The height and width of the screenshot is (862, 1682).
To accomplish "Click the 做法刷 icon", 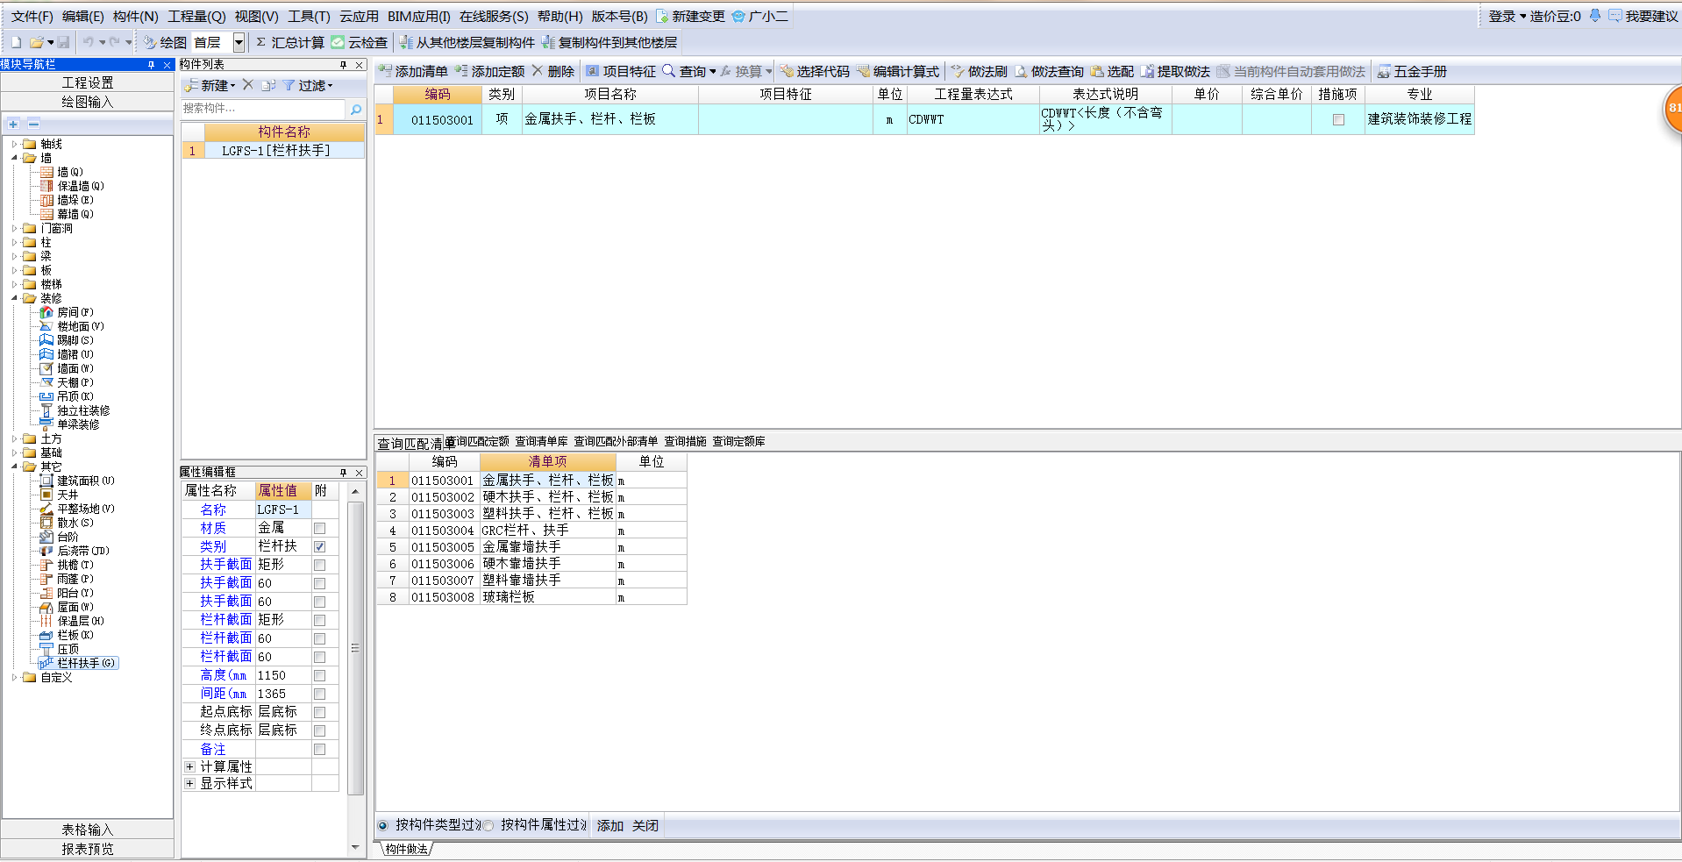I will click(958, 71).
